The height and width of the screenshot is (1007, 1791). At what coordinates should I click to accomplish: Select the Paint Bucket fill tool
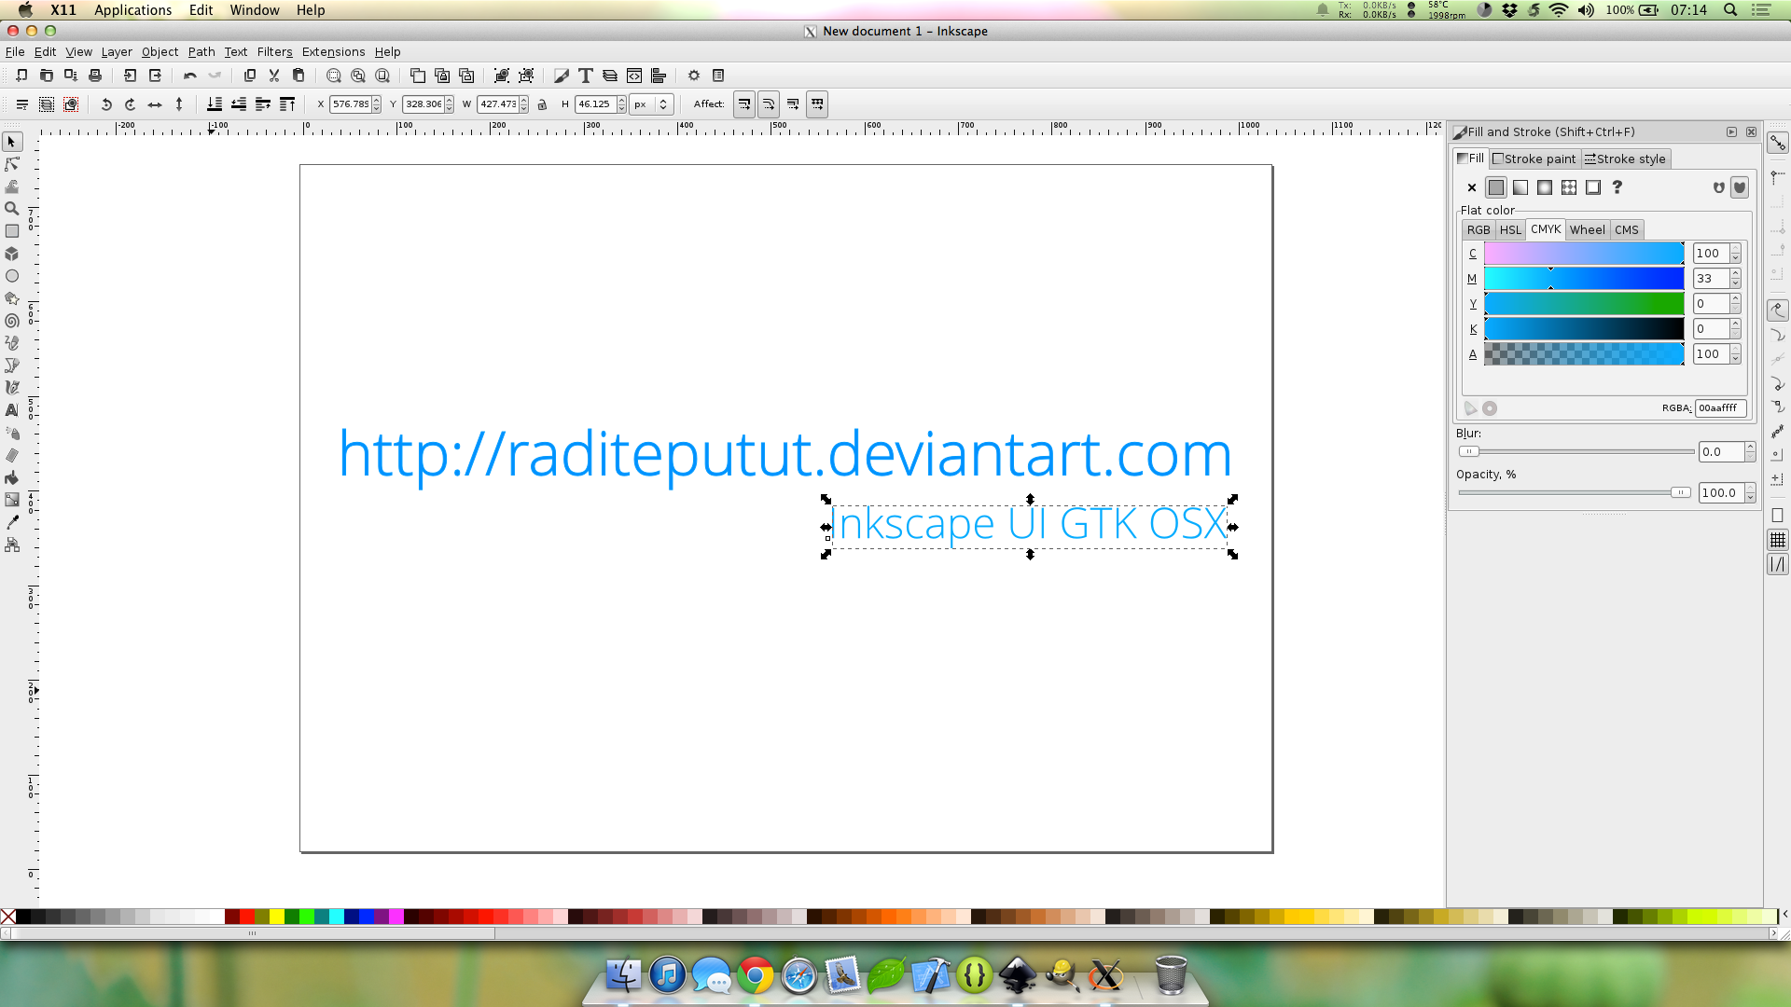point(12,477)
